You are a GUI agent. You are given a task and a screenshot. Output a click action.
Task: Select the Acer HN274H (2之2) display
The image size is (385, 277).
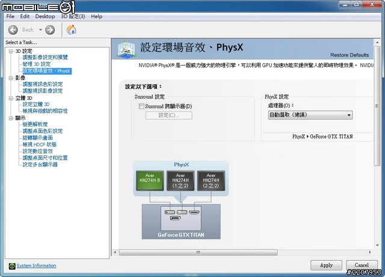(x=211, y=181)
